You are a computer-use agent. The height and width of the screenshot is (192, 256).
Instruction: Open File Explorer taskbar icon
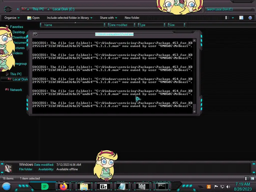pyautogui.click(x=84, y=186)
